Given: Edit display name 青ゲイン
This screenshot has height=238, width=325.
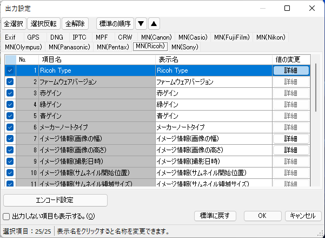Looking at the screenshot, I should pyautogui.click(x=214, y=116).
